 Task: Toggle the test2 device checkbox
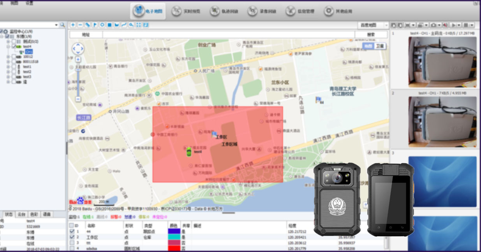pyautogui.click(x=14, y=72)
